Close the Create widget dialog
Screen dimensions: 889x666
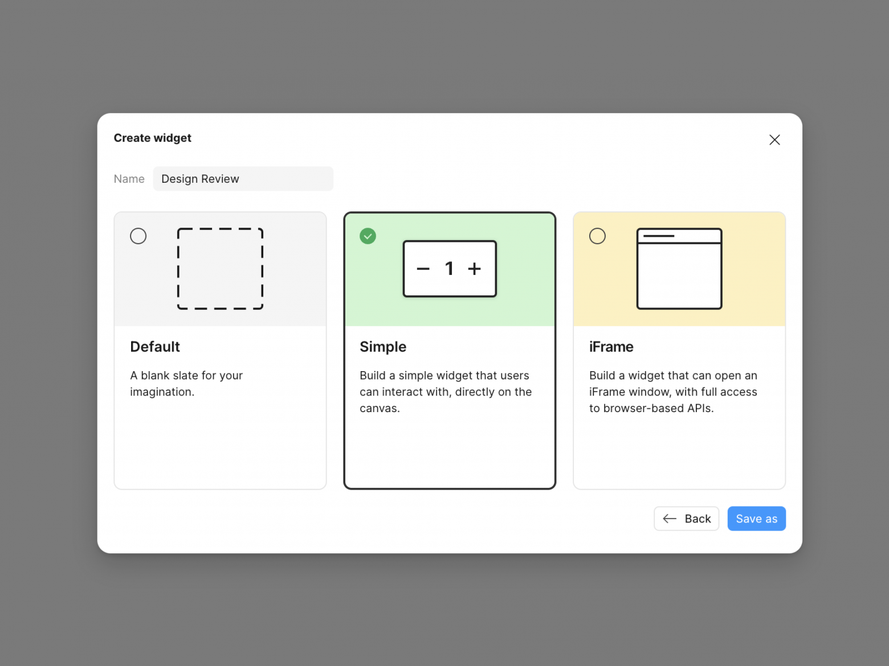click(x=774, y=139)
